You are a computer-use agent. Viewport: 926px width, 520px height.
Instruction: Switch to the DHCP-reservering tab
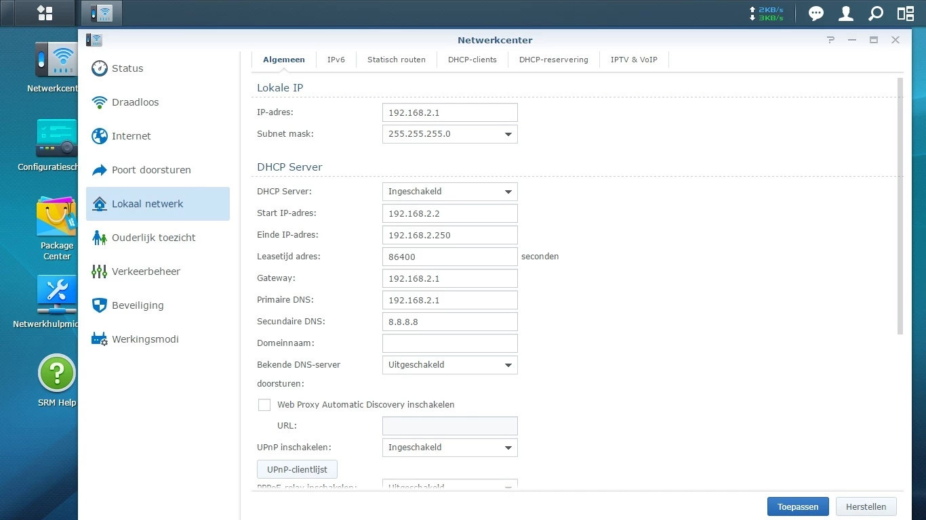tap(554, 60)
